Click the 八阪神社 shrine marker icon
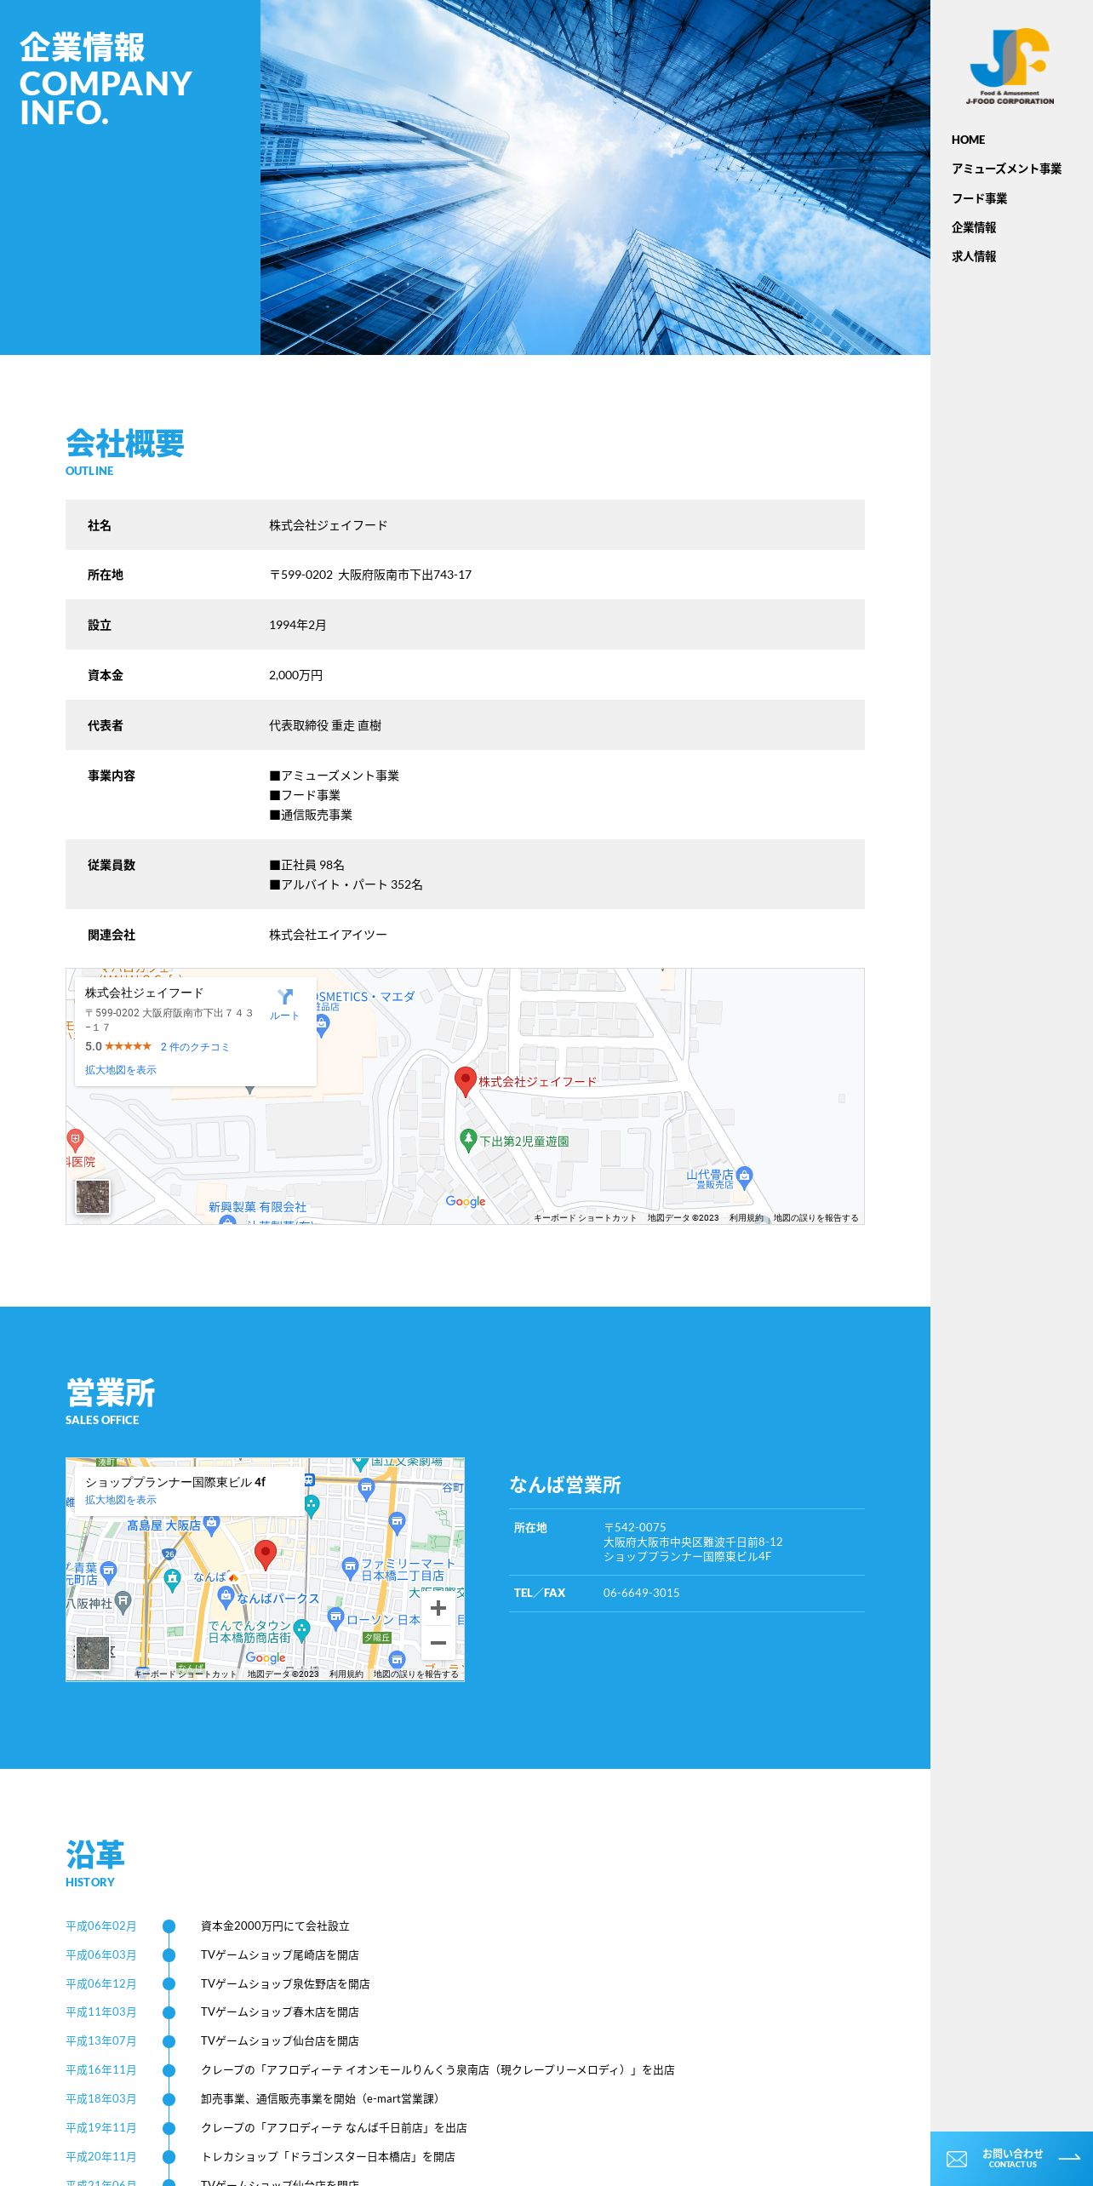The image size is (1093, 2186). pos(123,1603)
